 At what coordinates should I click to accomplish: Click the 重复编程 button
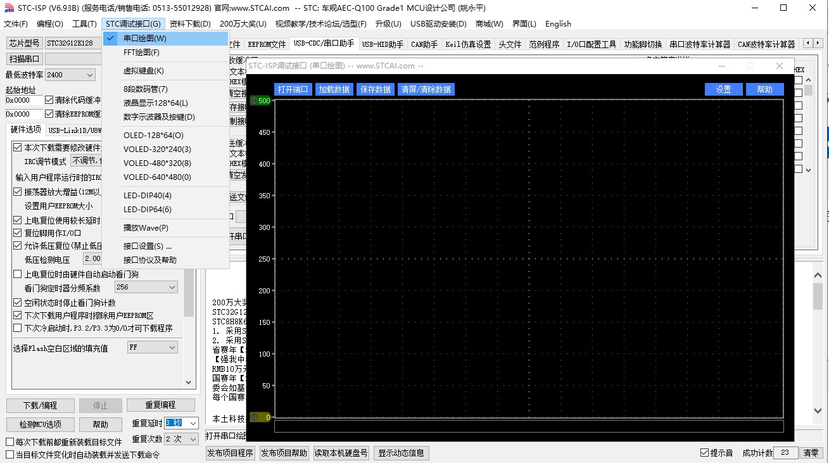coord(160,405)
